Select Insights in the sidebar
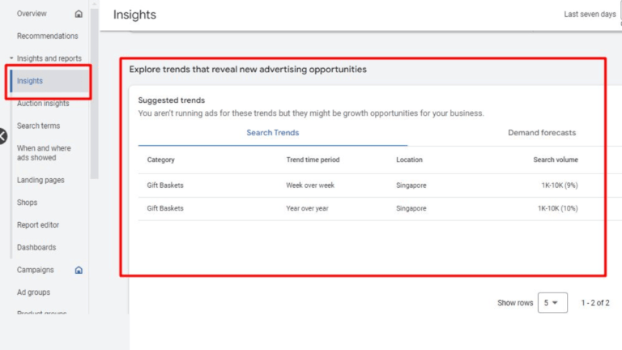The width and height of the screenshot is (622, 350). [x=30, y=81]
